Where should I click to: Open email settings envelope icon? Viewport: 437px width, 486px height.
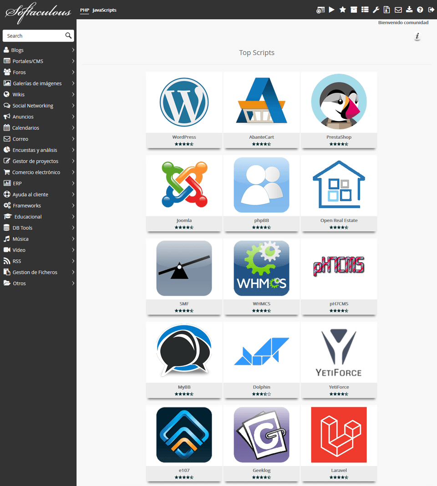[x=398, y=10]
